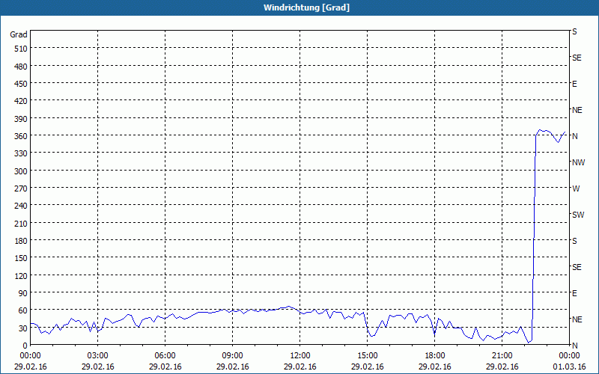This screenshot has height=374, width=599.
Task: Click the N compass label beside the 0 gridline
Action: pos(574,346)
